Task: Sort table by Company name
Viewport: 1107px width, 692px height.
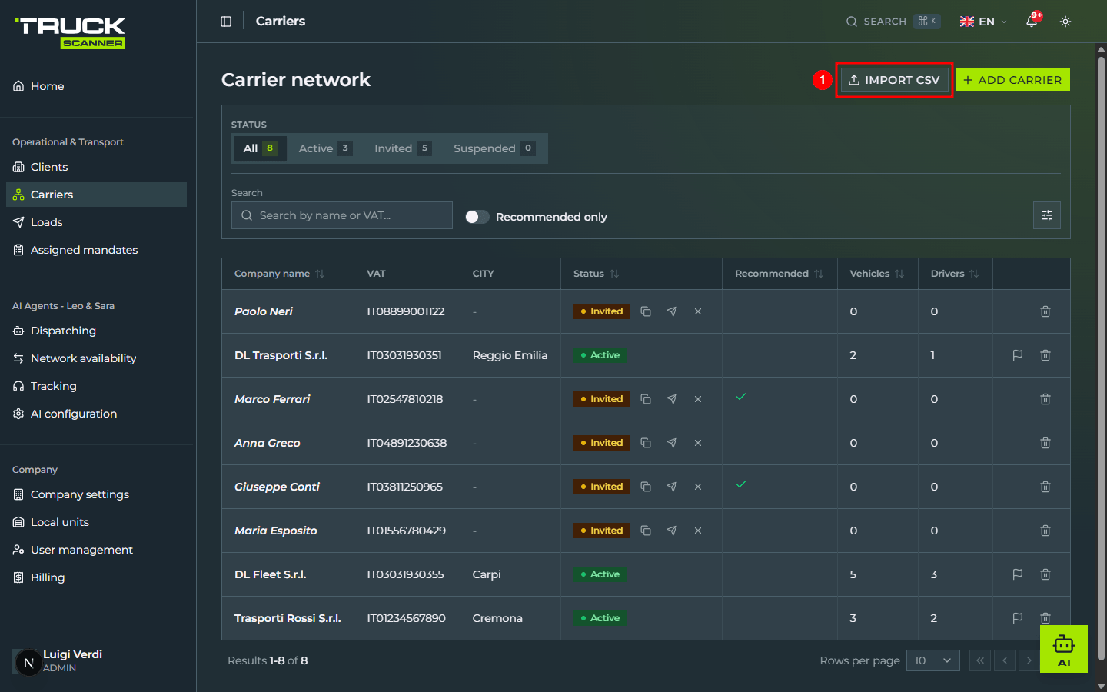Action: point(279,274)
